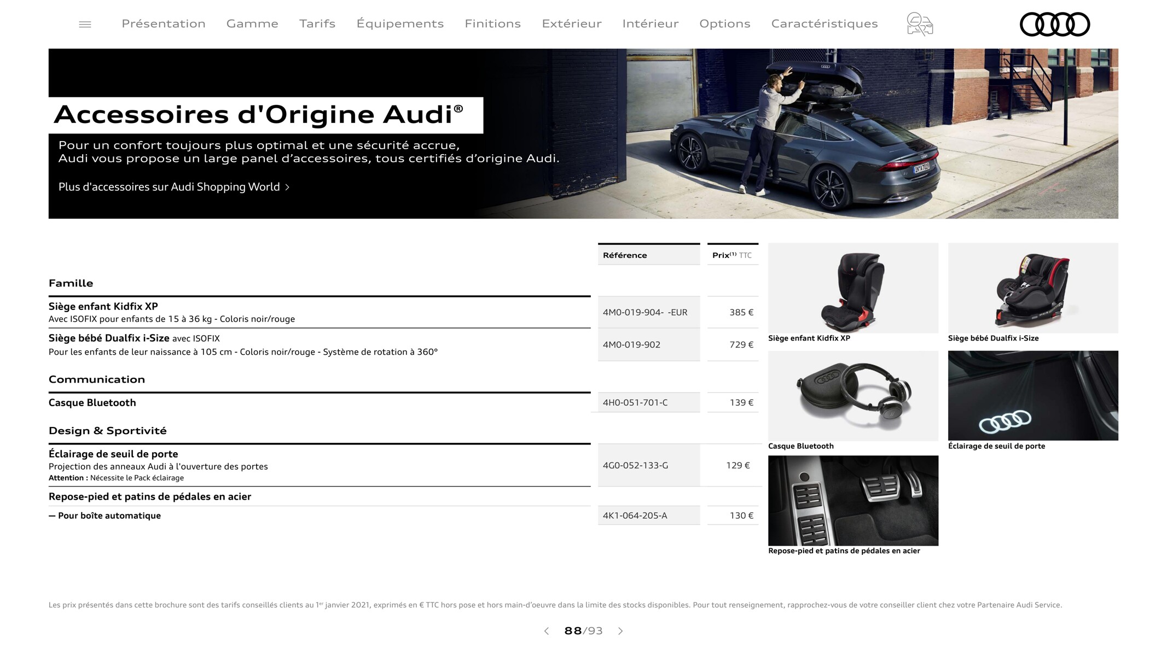
Task: Click the 729 € price
Action: pyautogui.click(x=741, y=344)
